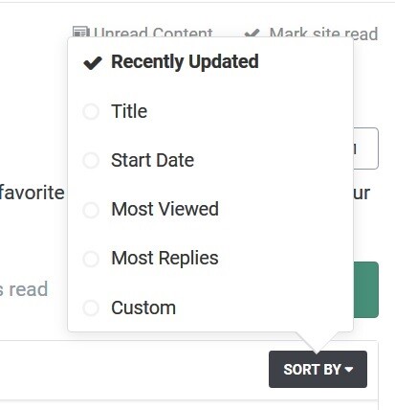Select the Start Date radio button
Image resolution: width=395 pixels, height=410 pixels.
pos(91,160)
